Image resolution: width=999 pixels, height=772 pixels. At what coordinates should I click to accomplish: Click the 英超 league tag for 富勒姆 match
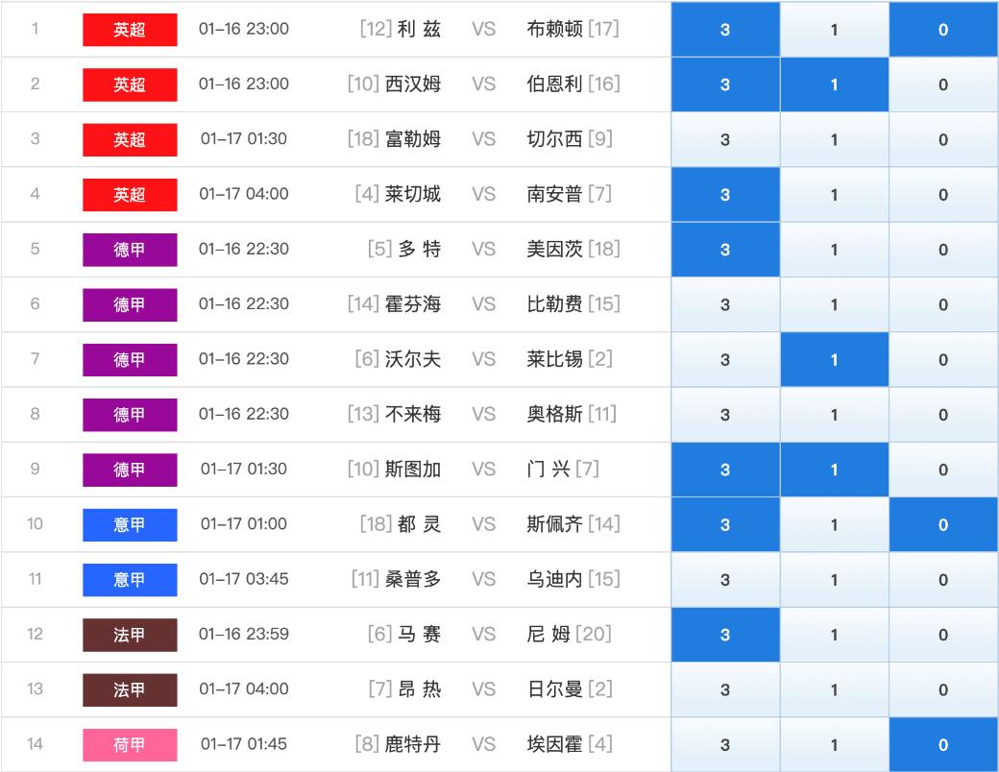tap(130, 139)
